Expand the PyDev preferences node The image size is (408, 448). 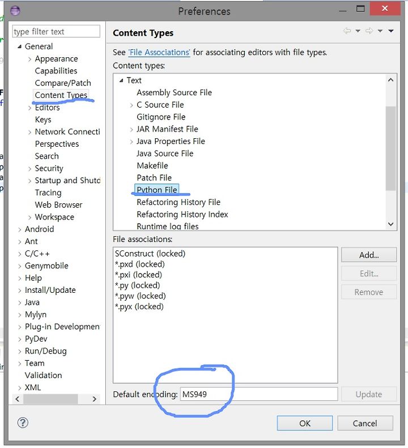[x=20, y=339]
